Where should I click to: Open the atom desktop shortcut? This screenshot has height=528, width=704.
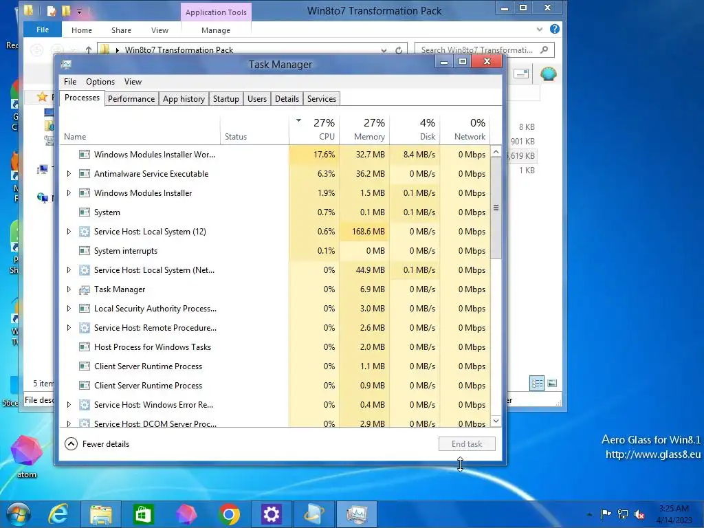[27, 456]
